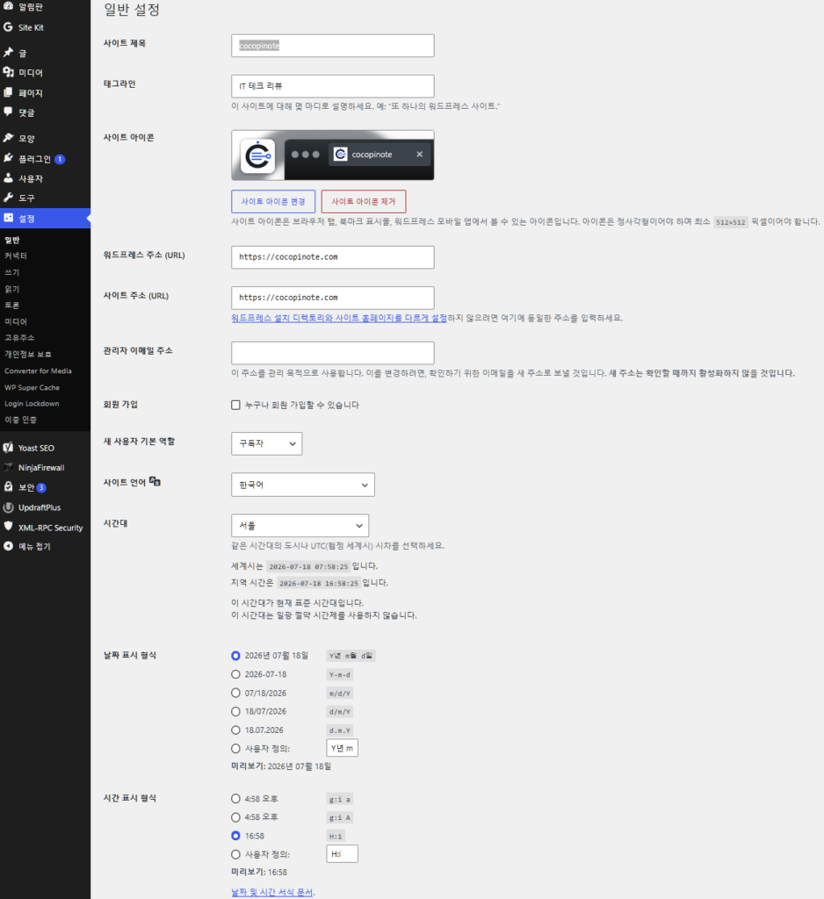Expand the 한국어 site language dropdown
Viewport: 824px width, 899px height.
(303, 485)
